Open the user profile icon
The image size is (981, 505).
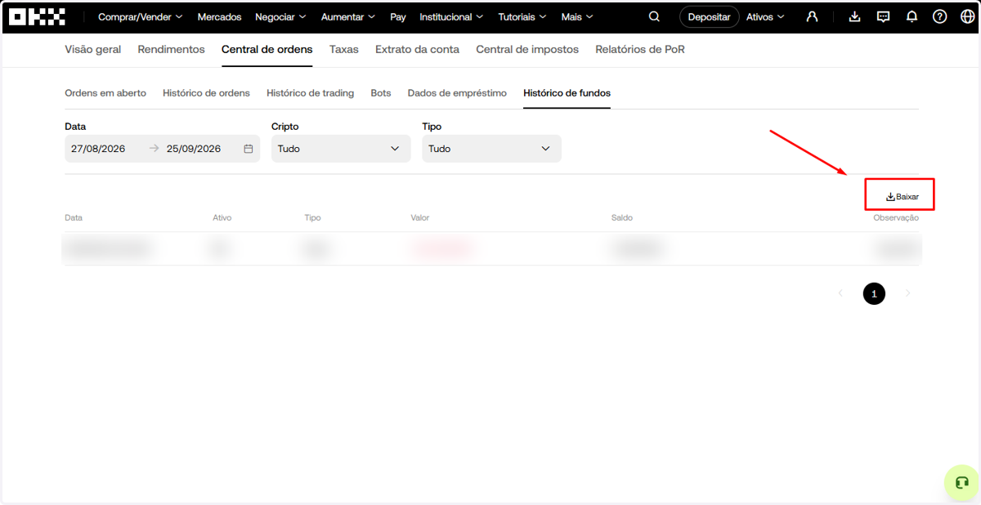[x=812, y=16]
